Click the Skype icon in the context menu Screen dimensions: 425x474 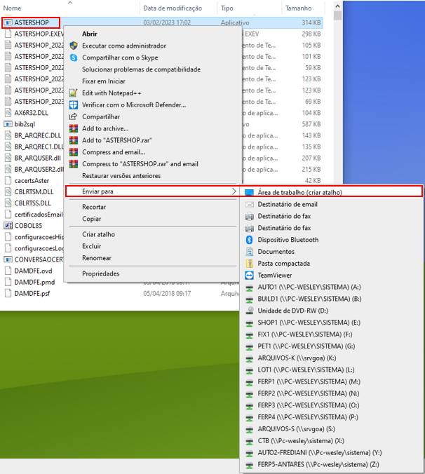pyautogui.click(x=74, y=57)
